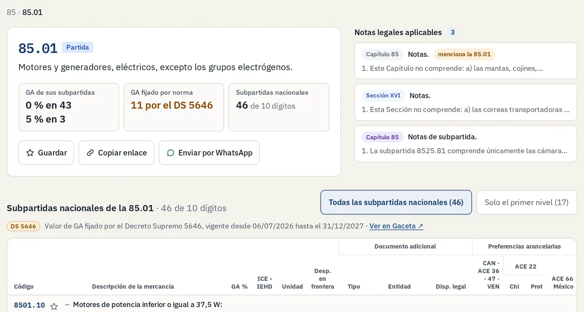Click the Prot column header
The width and height of the screenshot is (584, 312).
tap(536, 287)
